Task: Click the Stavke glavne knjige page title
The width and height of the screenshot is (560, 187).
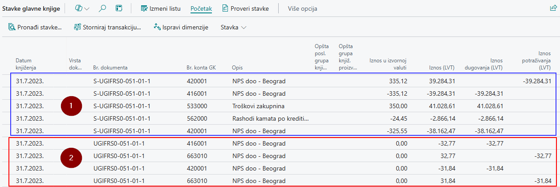Action: click(x=31, y=8)
